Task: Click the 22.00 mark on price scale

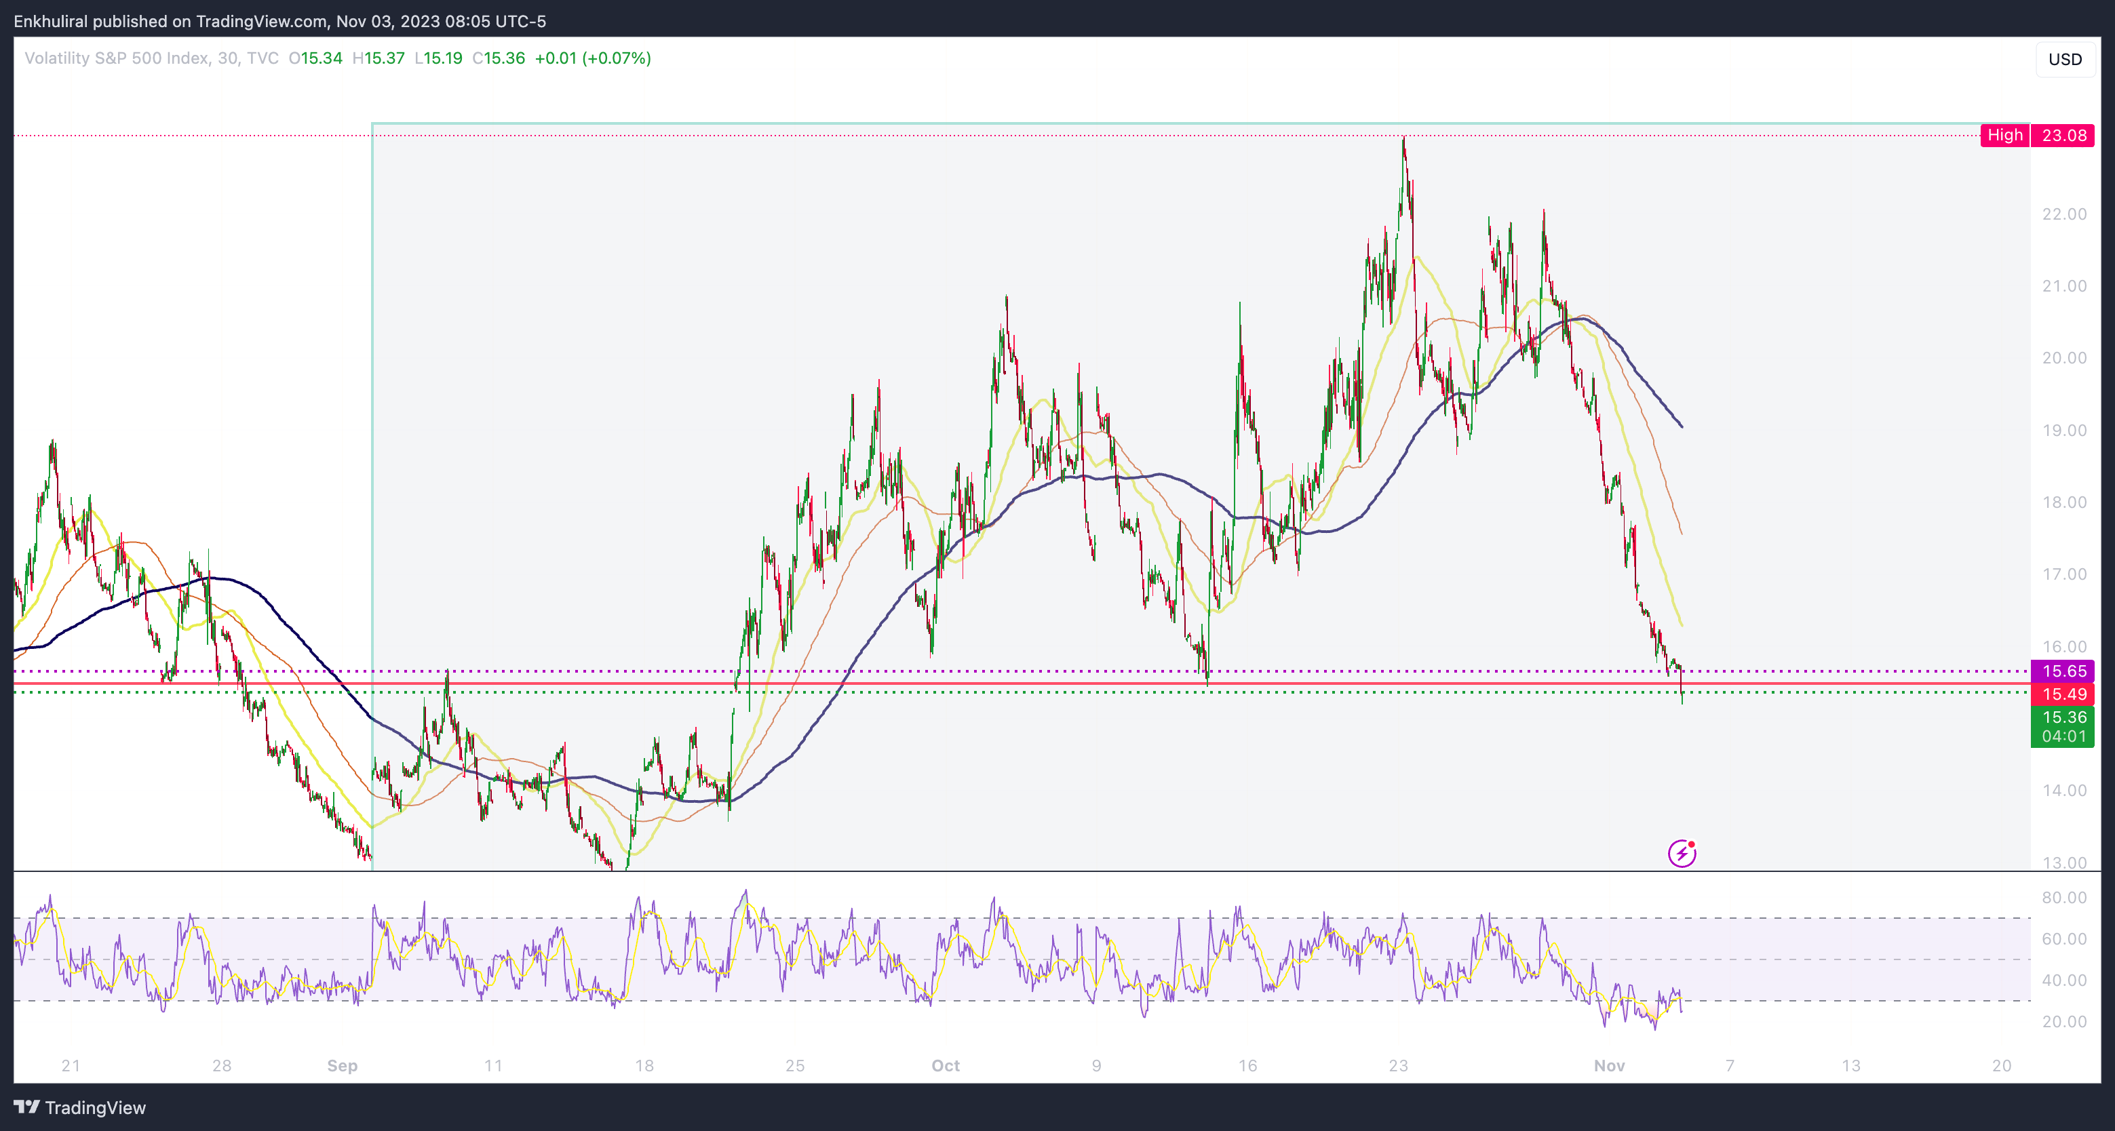Action: (x=2063, y=214)
